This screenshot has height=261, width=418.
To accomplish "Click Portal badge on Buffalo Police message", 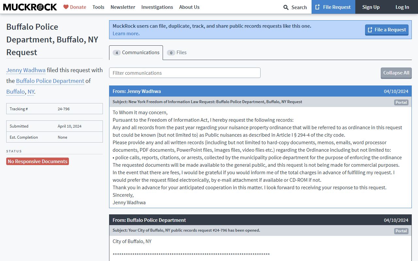I will (x=401, y=231).
